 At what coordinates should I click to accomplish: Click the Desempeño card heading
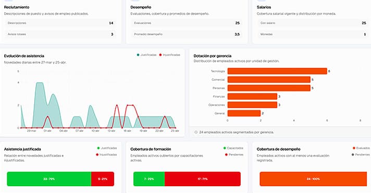(x=141, y=7)
